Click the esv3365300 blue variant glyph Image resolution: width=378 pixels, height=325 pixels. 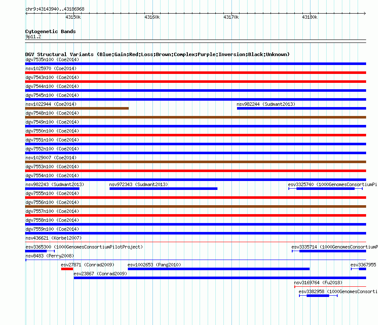40,251
